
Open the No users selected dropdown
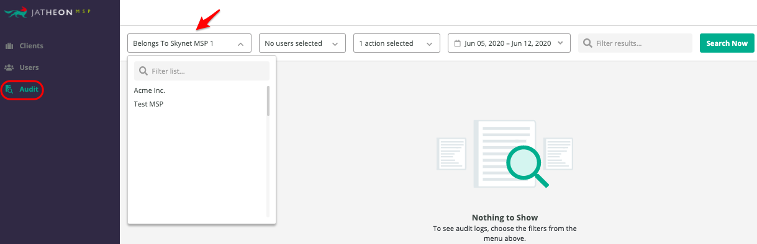[x=302, y=43]
